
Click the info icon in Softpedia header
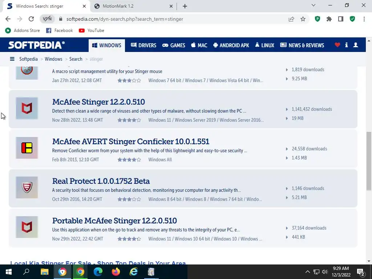click(346, 45)
